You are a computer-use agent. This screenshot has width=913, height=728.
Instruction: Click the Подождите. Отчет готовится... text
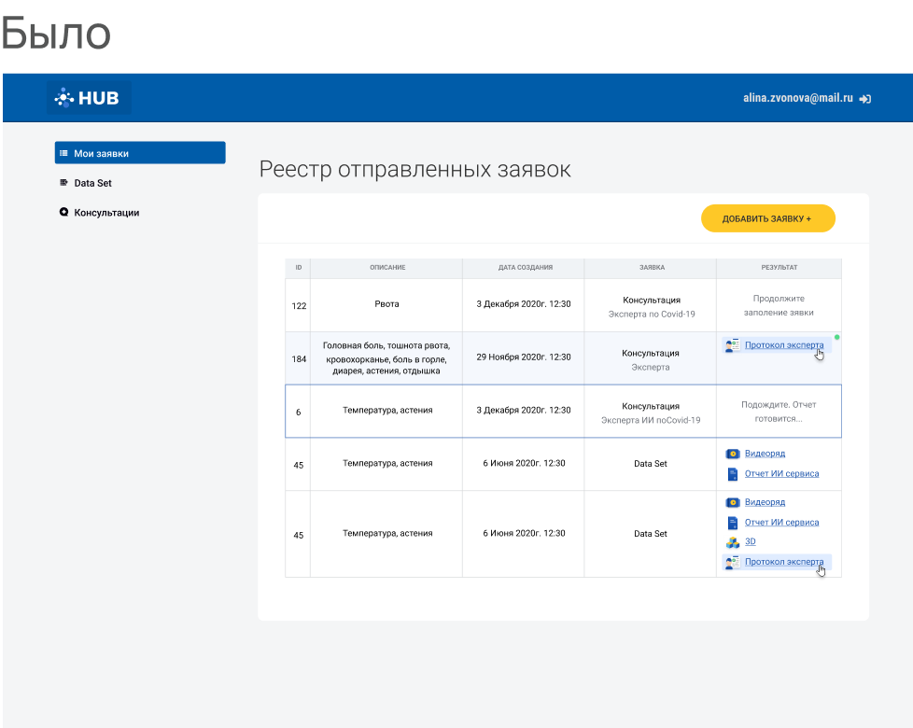point(779,412)
